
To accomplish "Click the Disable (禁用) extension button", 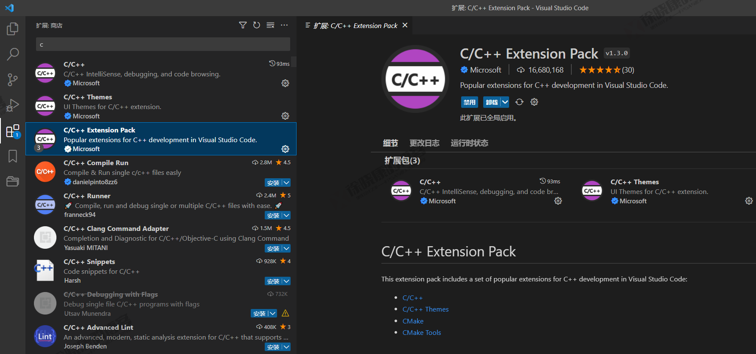I will click(469, 102).
